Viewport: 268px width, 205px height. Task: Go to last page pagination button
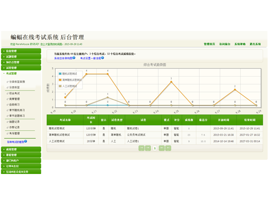click(x=168, y=148)
